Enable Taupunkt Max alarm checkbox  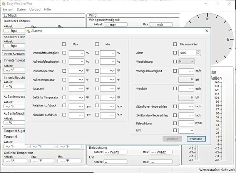[x=64, y=88]
